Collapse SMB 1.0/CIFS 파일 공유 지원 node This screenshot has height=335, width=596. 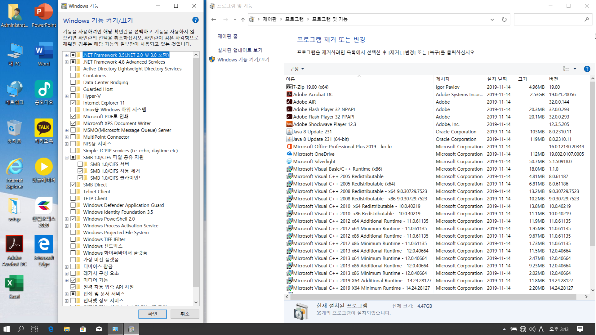click(67, 158)
